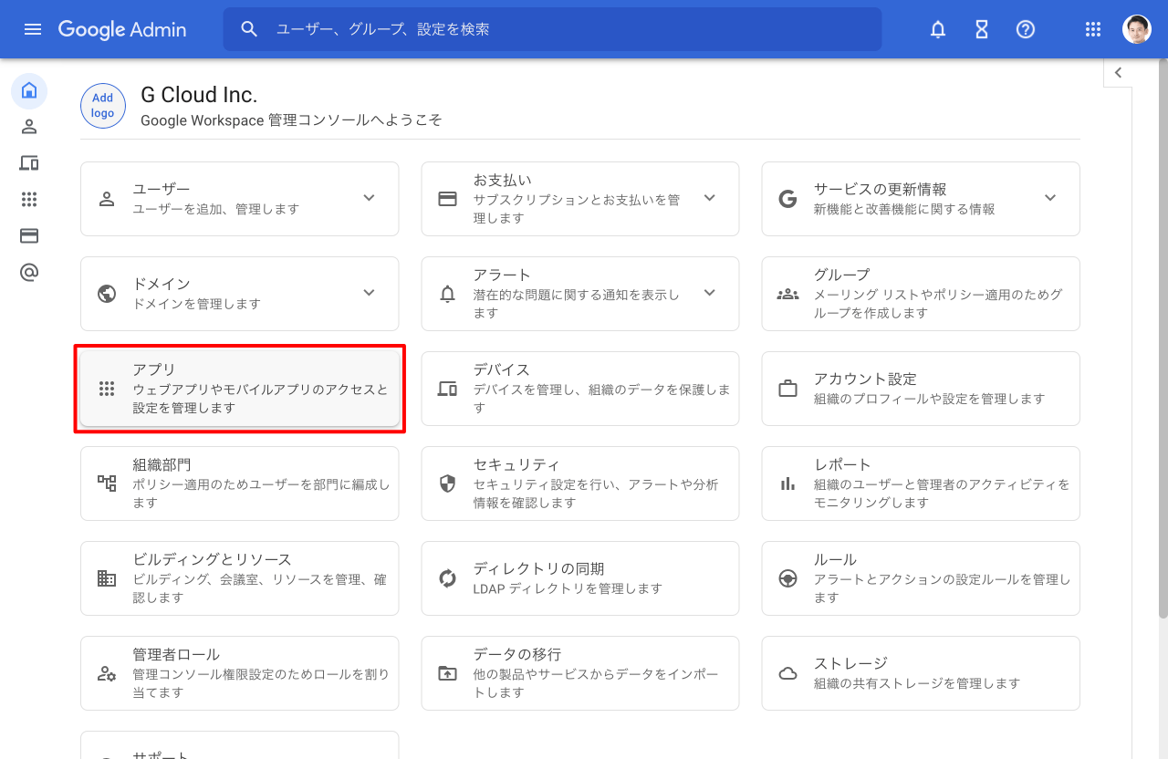Open the ユーザー card title
Viewport: 1168px width, 759px height.
[x=162, y=189]
